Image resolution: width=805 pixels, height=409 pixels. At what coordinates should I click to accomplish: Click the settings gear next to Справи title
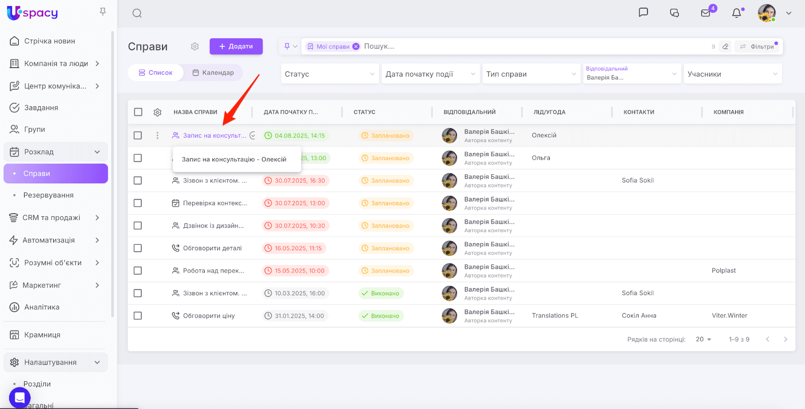pos(195,46)
